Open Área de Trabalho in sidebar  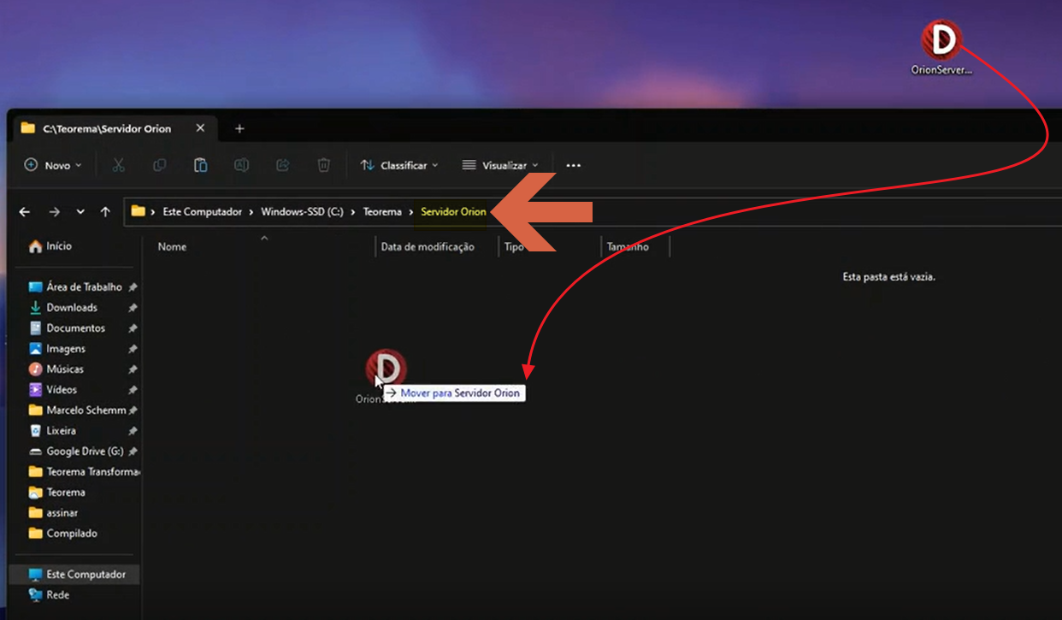click(82, 287)
